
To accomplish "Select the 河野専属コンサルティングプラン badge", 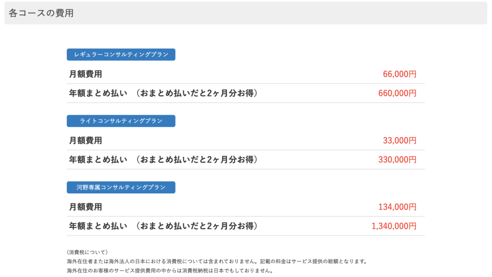I will (x=121, y=188).
